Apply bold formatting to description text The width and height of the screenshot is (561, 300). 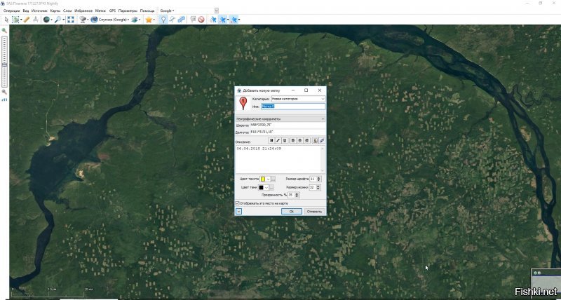tap(271, 141)
